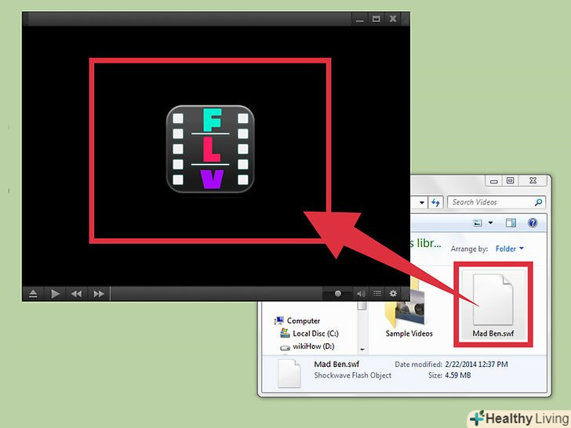Close the Explorer window
The height and width of the screenshot is (428, 571).
tap(533, 180)
